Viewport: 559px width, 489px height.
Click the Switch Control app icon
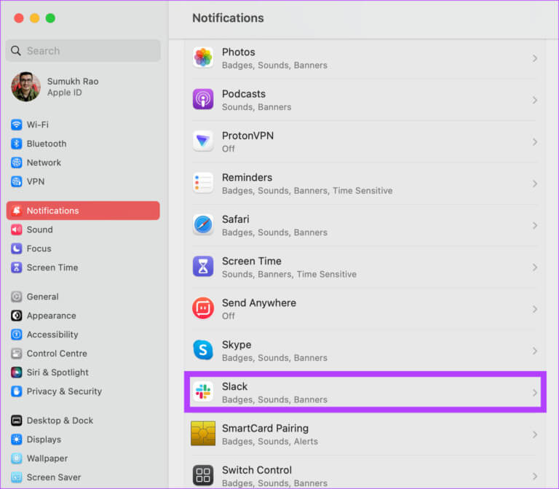pyautogui.click(x=203, y=475)
